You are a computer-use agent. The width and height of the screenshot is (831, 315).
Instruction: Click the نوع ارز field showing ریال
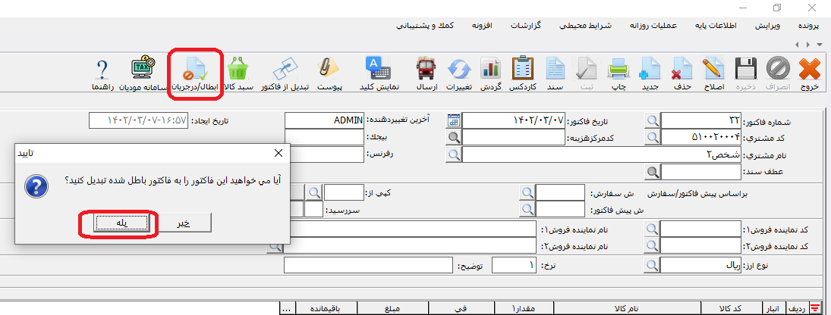click(x=702, y=265)
